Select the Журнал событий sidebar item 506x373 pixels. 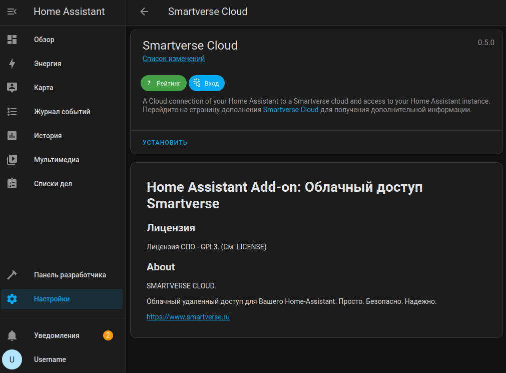[x=62, y=112]
